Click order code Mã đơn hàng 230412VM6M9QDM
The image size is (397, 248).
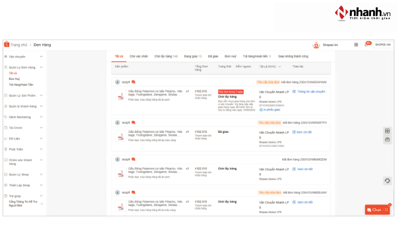point(304,159)
